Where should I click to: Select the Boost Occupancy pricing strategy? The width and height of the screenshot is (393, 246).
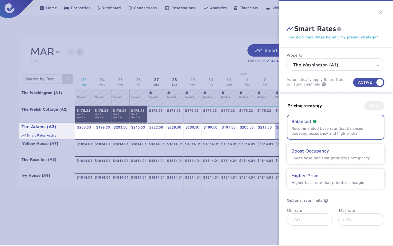[335, 154]
